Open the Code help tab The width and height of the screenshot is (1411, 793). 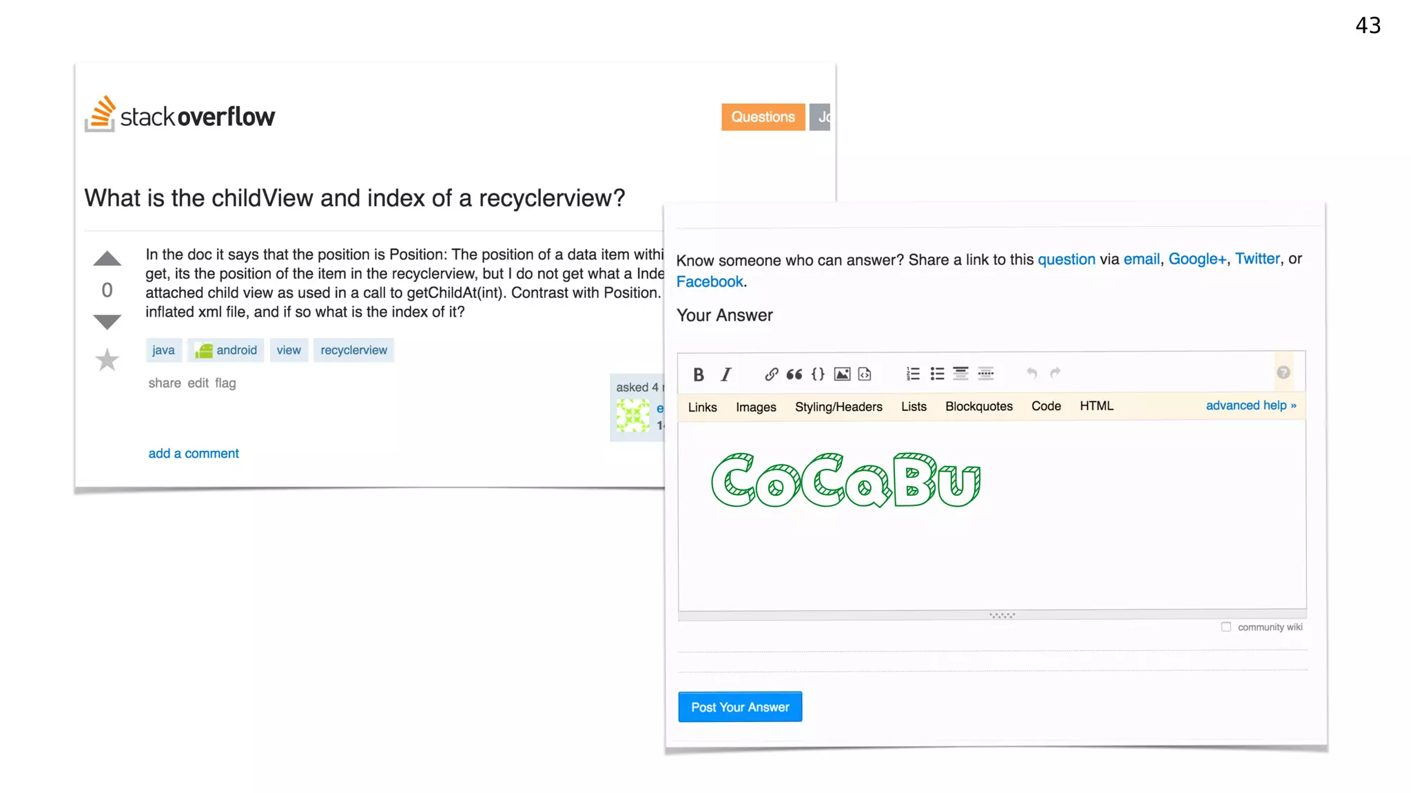tap(1046, 406)
